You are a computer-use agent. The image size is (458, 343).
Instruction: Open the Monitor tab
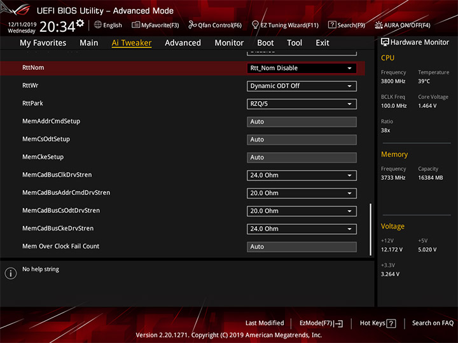pyautogui.click(x=229, y=43)
